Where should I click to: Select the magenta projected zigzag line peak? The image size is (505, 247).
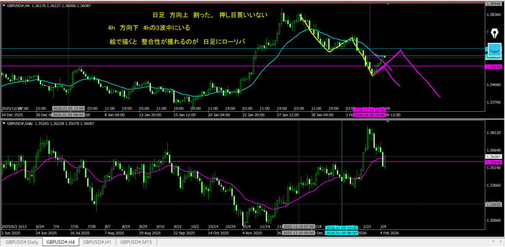tap(401, 50)
